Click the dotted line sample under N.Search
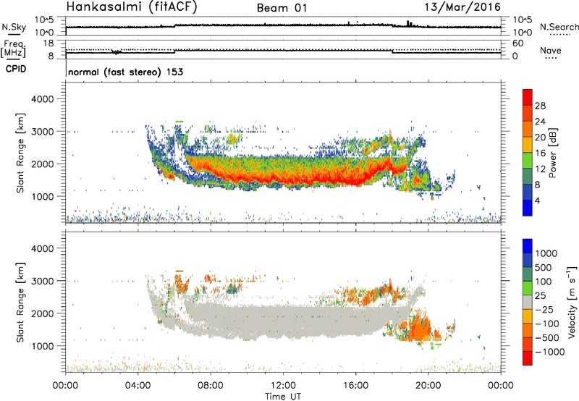Viewport: 579px width, 401px height. pyautogui.click(x=560, y=35)
